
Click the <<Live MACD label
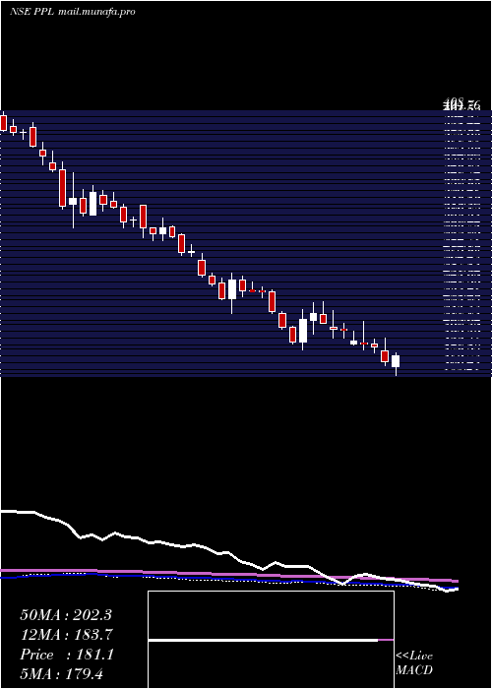[x=414, y=662]
